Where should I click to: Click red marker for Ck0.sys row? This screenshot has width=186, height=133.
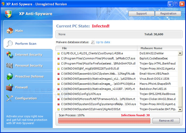pos(59,104)
